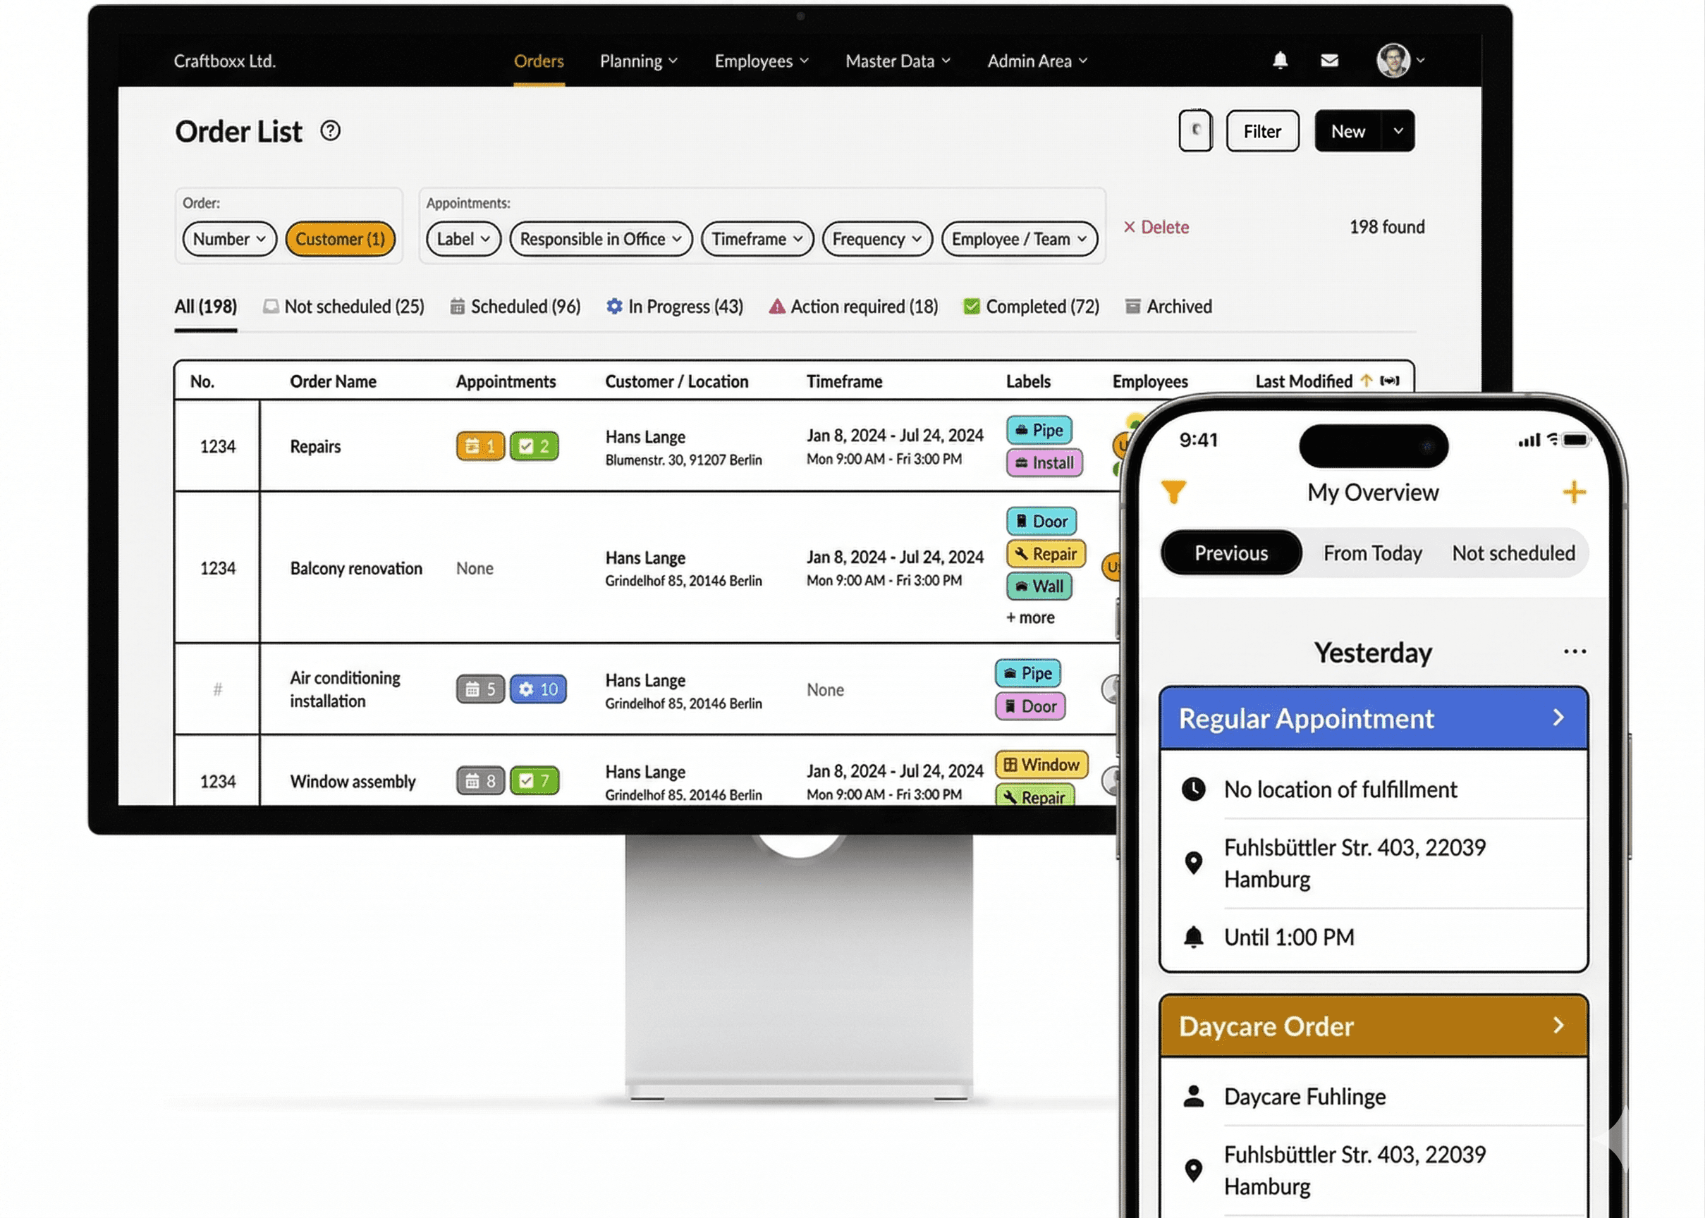
Task: Tap the orange plus icon on phone
Action: [x=1574, y=492]
